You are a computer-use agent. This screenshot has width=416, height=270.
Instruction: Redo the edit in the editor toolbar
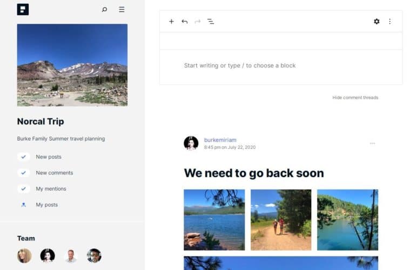[198, 22]
